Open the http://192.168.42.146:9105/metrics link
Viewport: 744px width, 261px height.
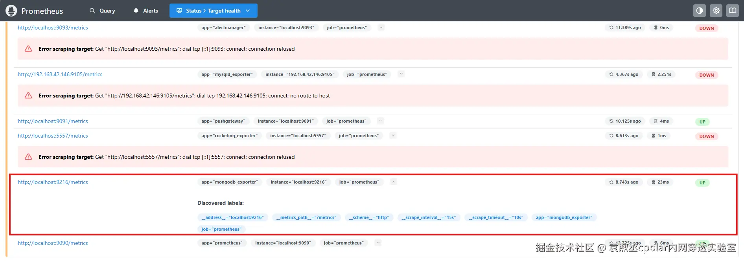click(x=60, y=74)
